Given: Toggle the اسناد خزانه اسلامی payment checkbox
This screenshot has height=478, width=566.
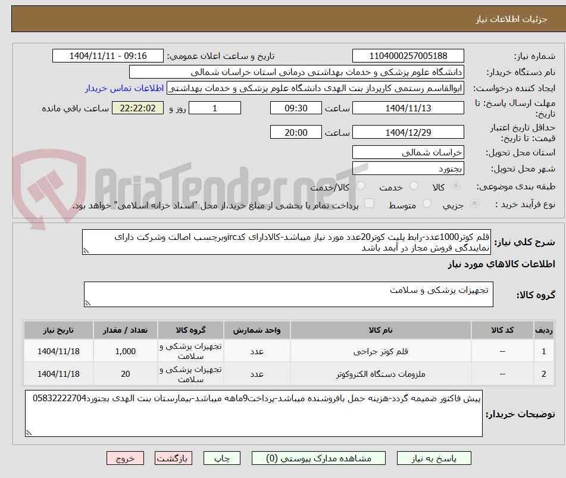Looking at the screenshot, I should [x=369, y=203].
